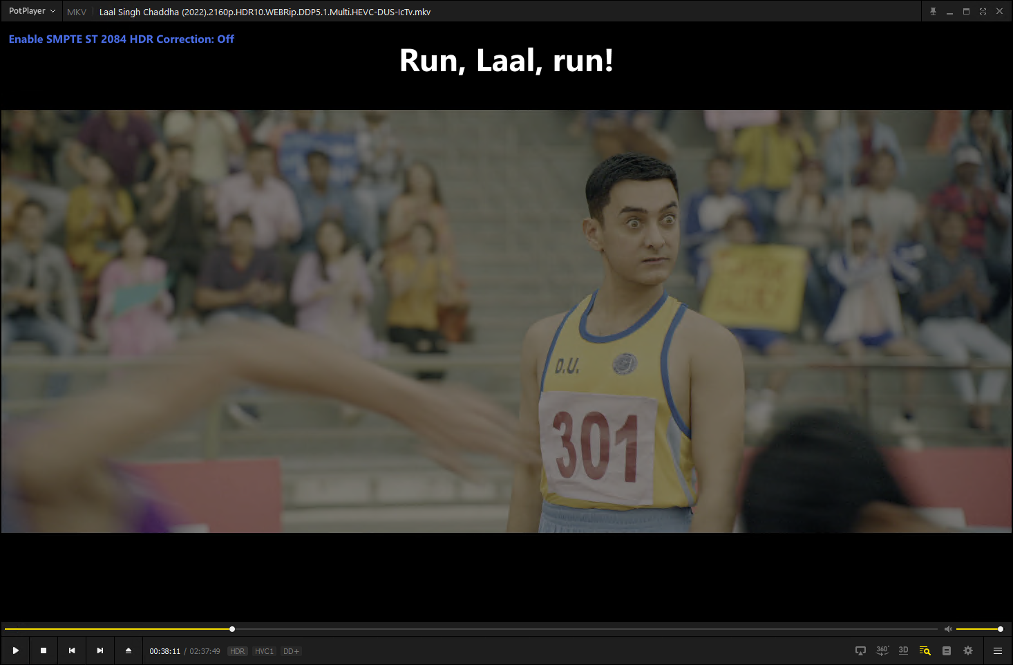Toggle 3D video mode

[x=903, y=650]
